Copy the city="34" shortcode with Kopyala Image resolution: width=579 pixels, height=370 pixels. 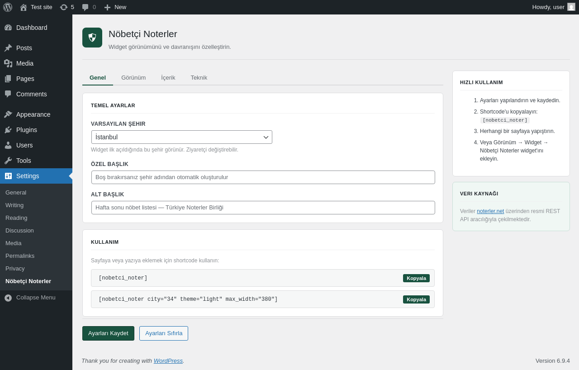416,299
